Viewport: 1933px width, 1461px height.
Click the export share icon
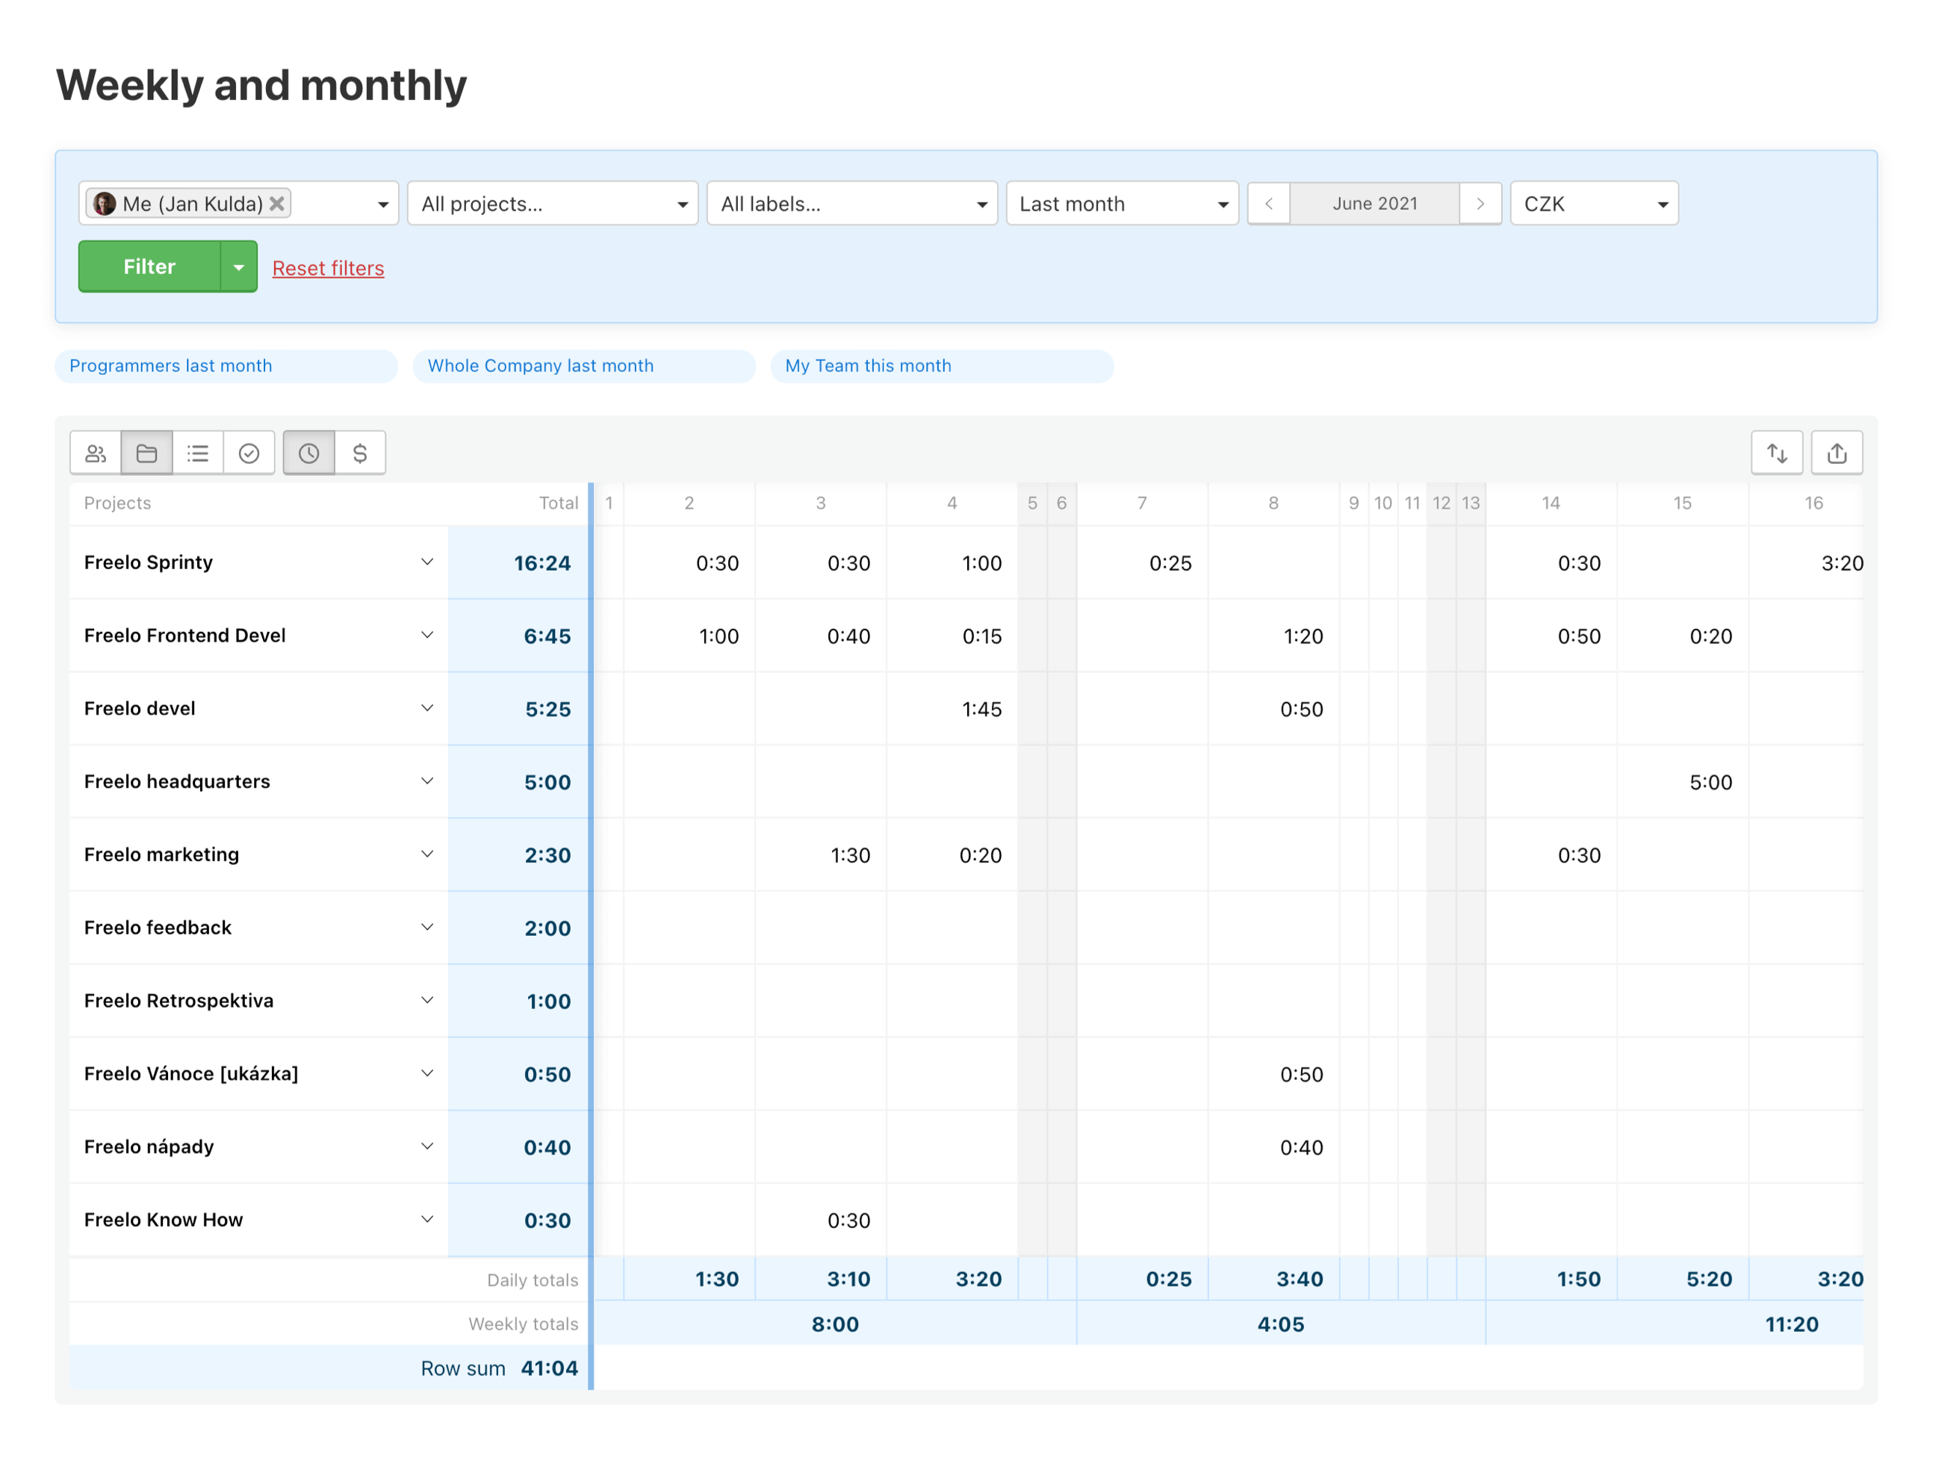point(1837,453)
